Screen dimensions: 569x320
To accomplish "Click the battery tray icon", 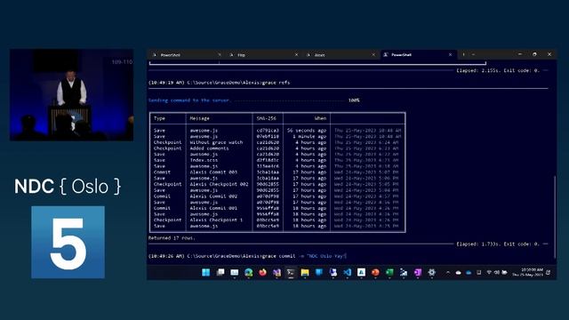I will point(504,273).
